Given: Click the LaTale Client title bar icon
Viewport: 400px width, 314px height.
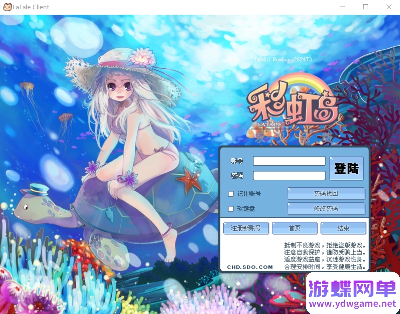Looking at the screenshot, I should tap(7, 7).
